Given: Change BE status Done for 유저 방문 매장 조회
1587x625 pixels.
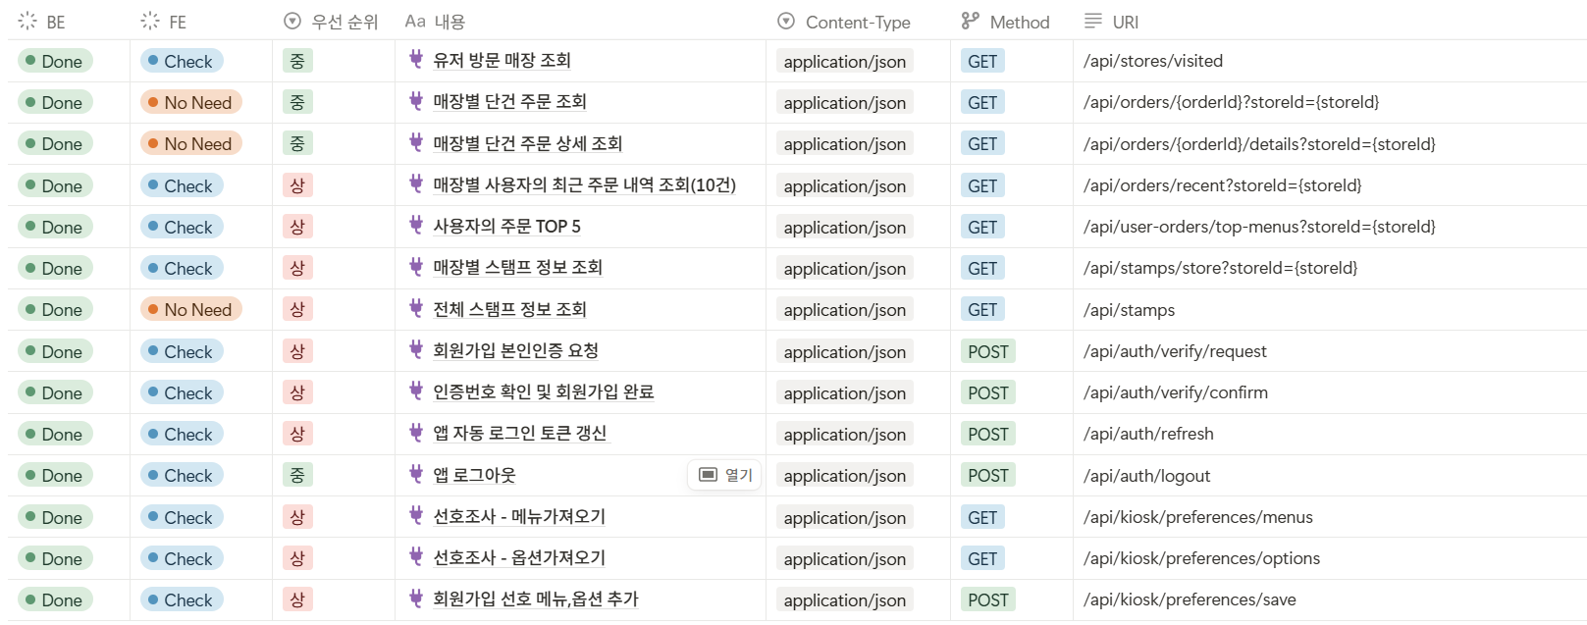Looking at the screenshot, I should pos(56,61).
